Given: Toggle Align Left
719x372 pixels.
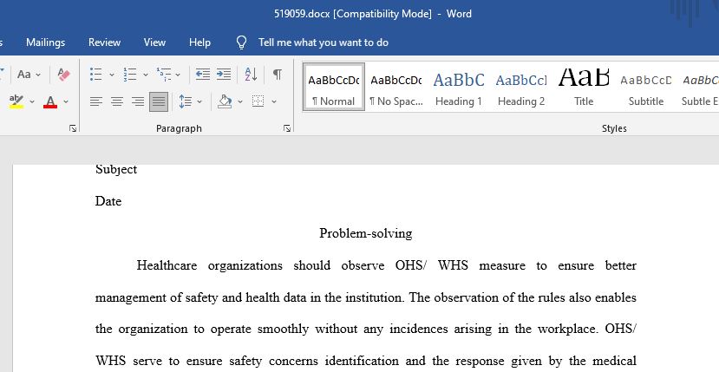Looking at the screenshot, I should tap(95, 101).
